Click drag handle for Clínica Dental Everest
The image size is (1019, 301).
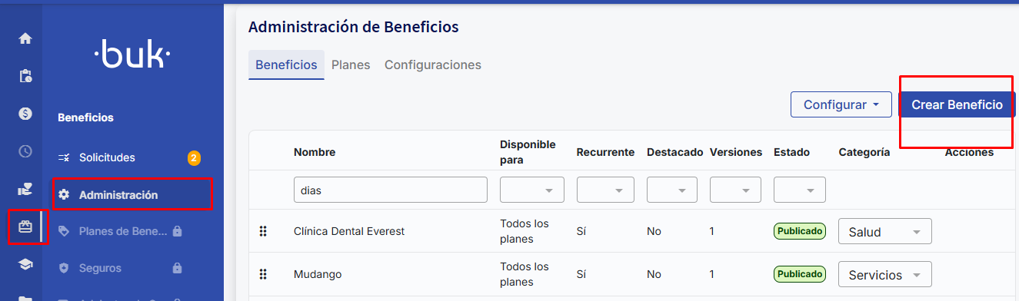(263, 231)
